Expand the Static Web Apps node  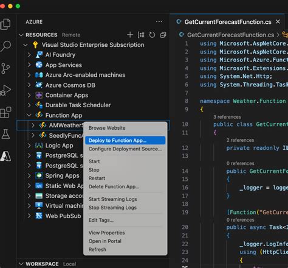29,186
